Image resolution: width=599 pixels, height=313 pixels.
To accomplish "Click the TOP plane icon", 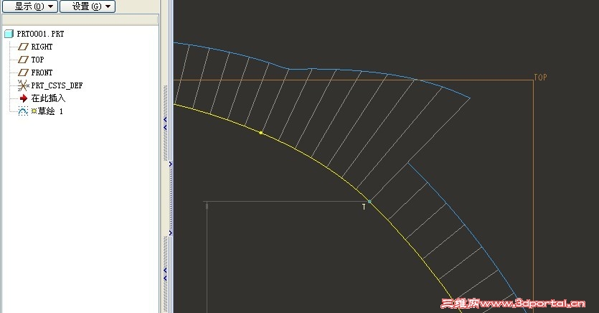I will 23,60.
